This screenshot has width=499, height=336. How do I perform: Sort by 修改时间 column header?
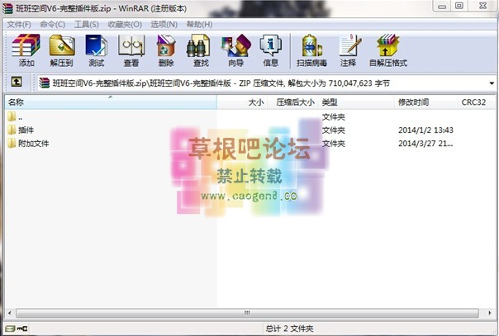point(425,102)
